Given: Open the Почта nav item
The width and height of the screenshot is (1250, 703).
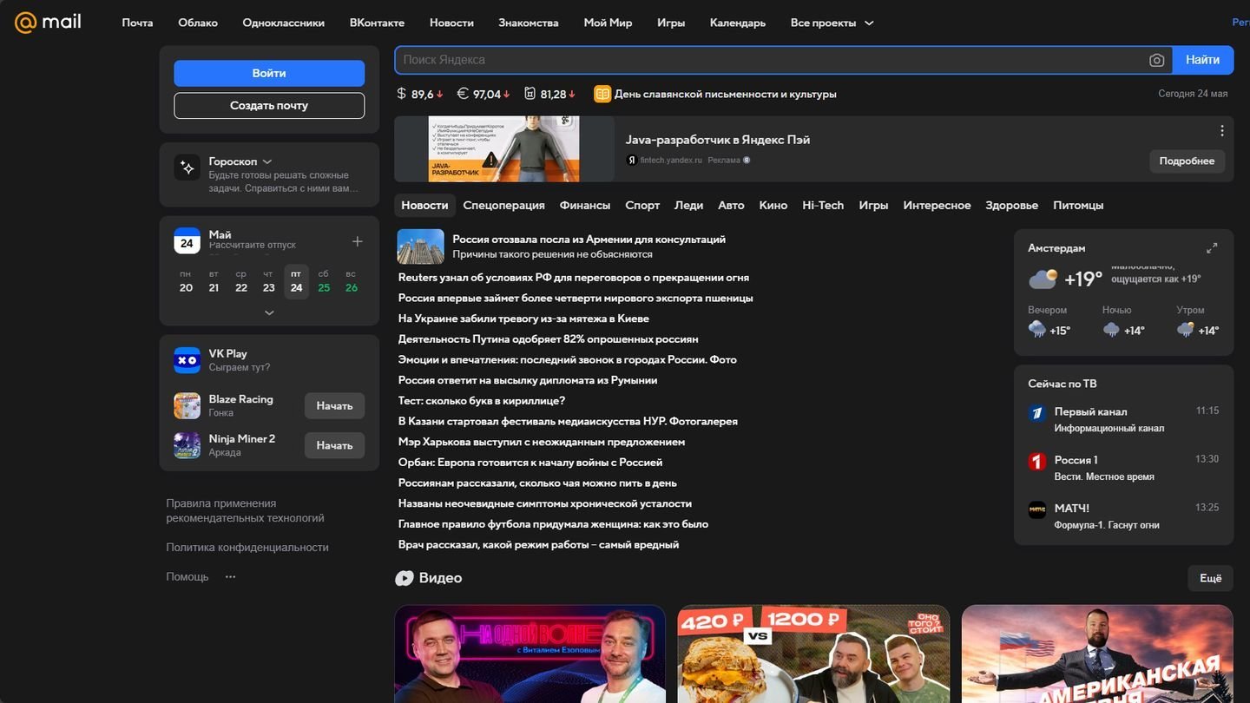Looking at the screenshot, I should (137, 23).
